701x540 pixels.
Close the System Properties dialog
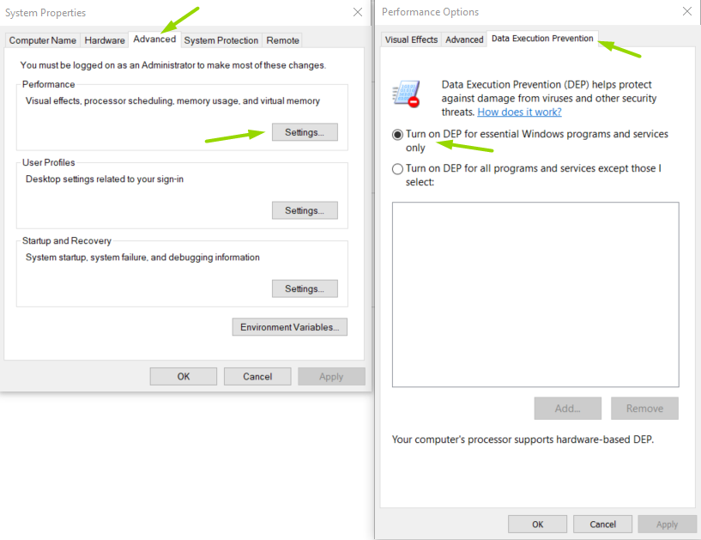pyautogui.click(x=357, y=13)
